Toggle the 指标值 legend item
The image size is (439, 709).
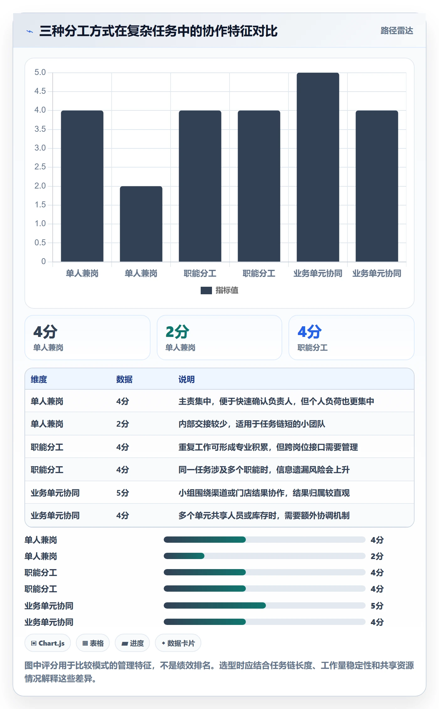tap(219, 290)
